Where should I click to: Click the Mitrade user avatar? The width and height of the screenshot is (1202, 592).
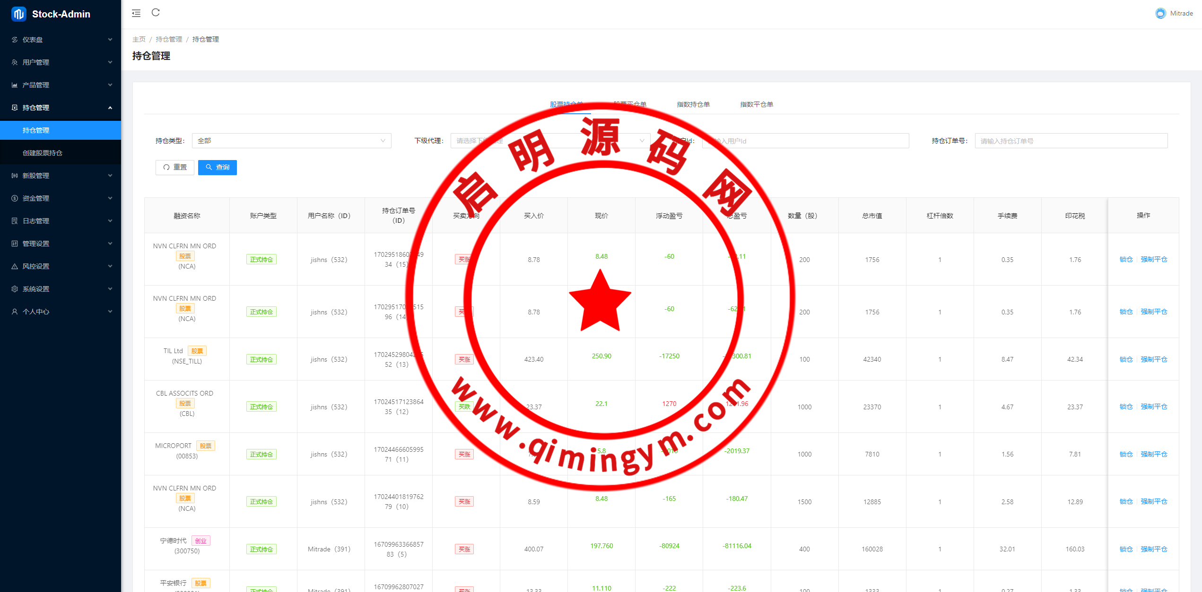pos(1160,13)
